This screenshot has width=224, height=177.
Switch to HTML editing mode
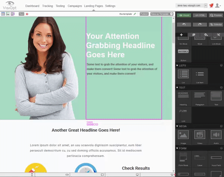200,15
